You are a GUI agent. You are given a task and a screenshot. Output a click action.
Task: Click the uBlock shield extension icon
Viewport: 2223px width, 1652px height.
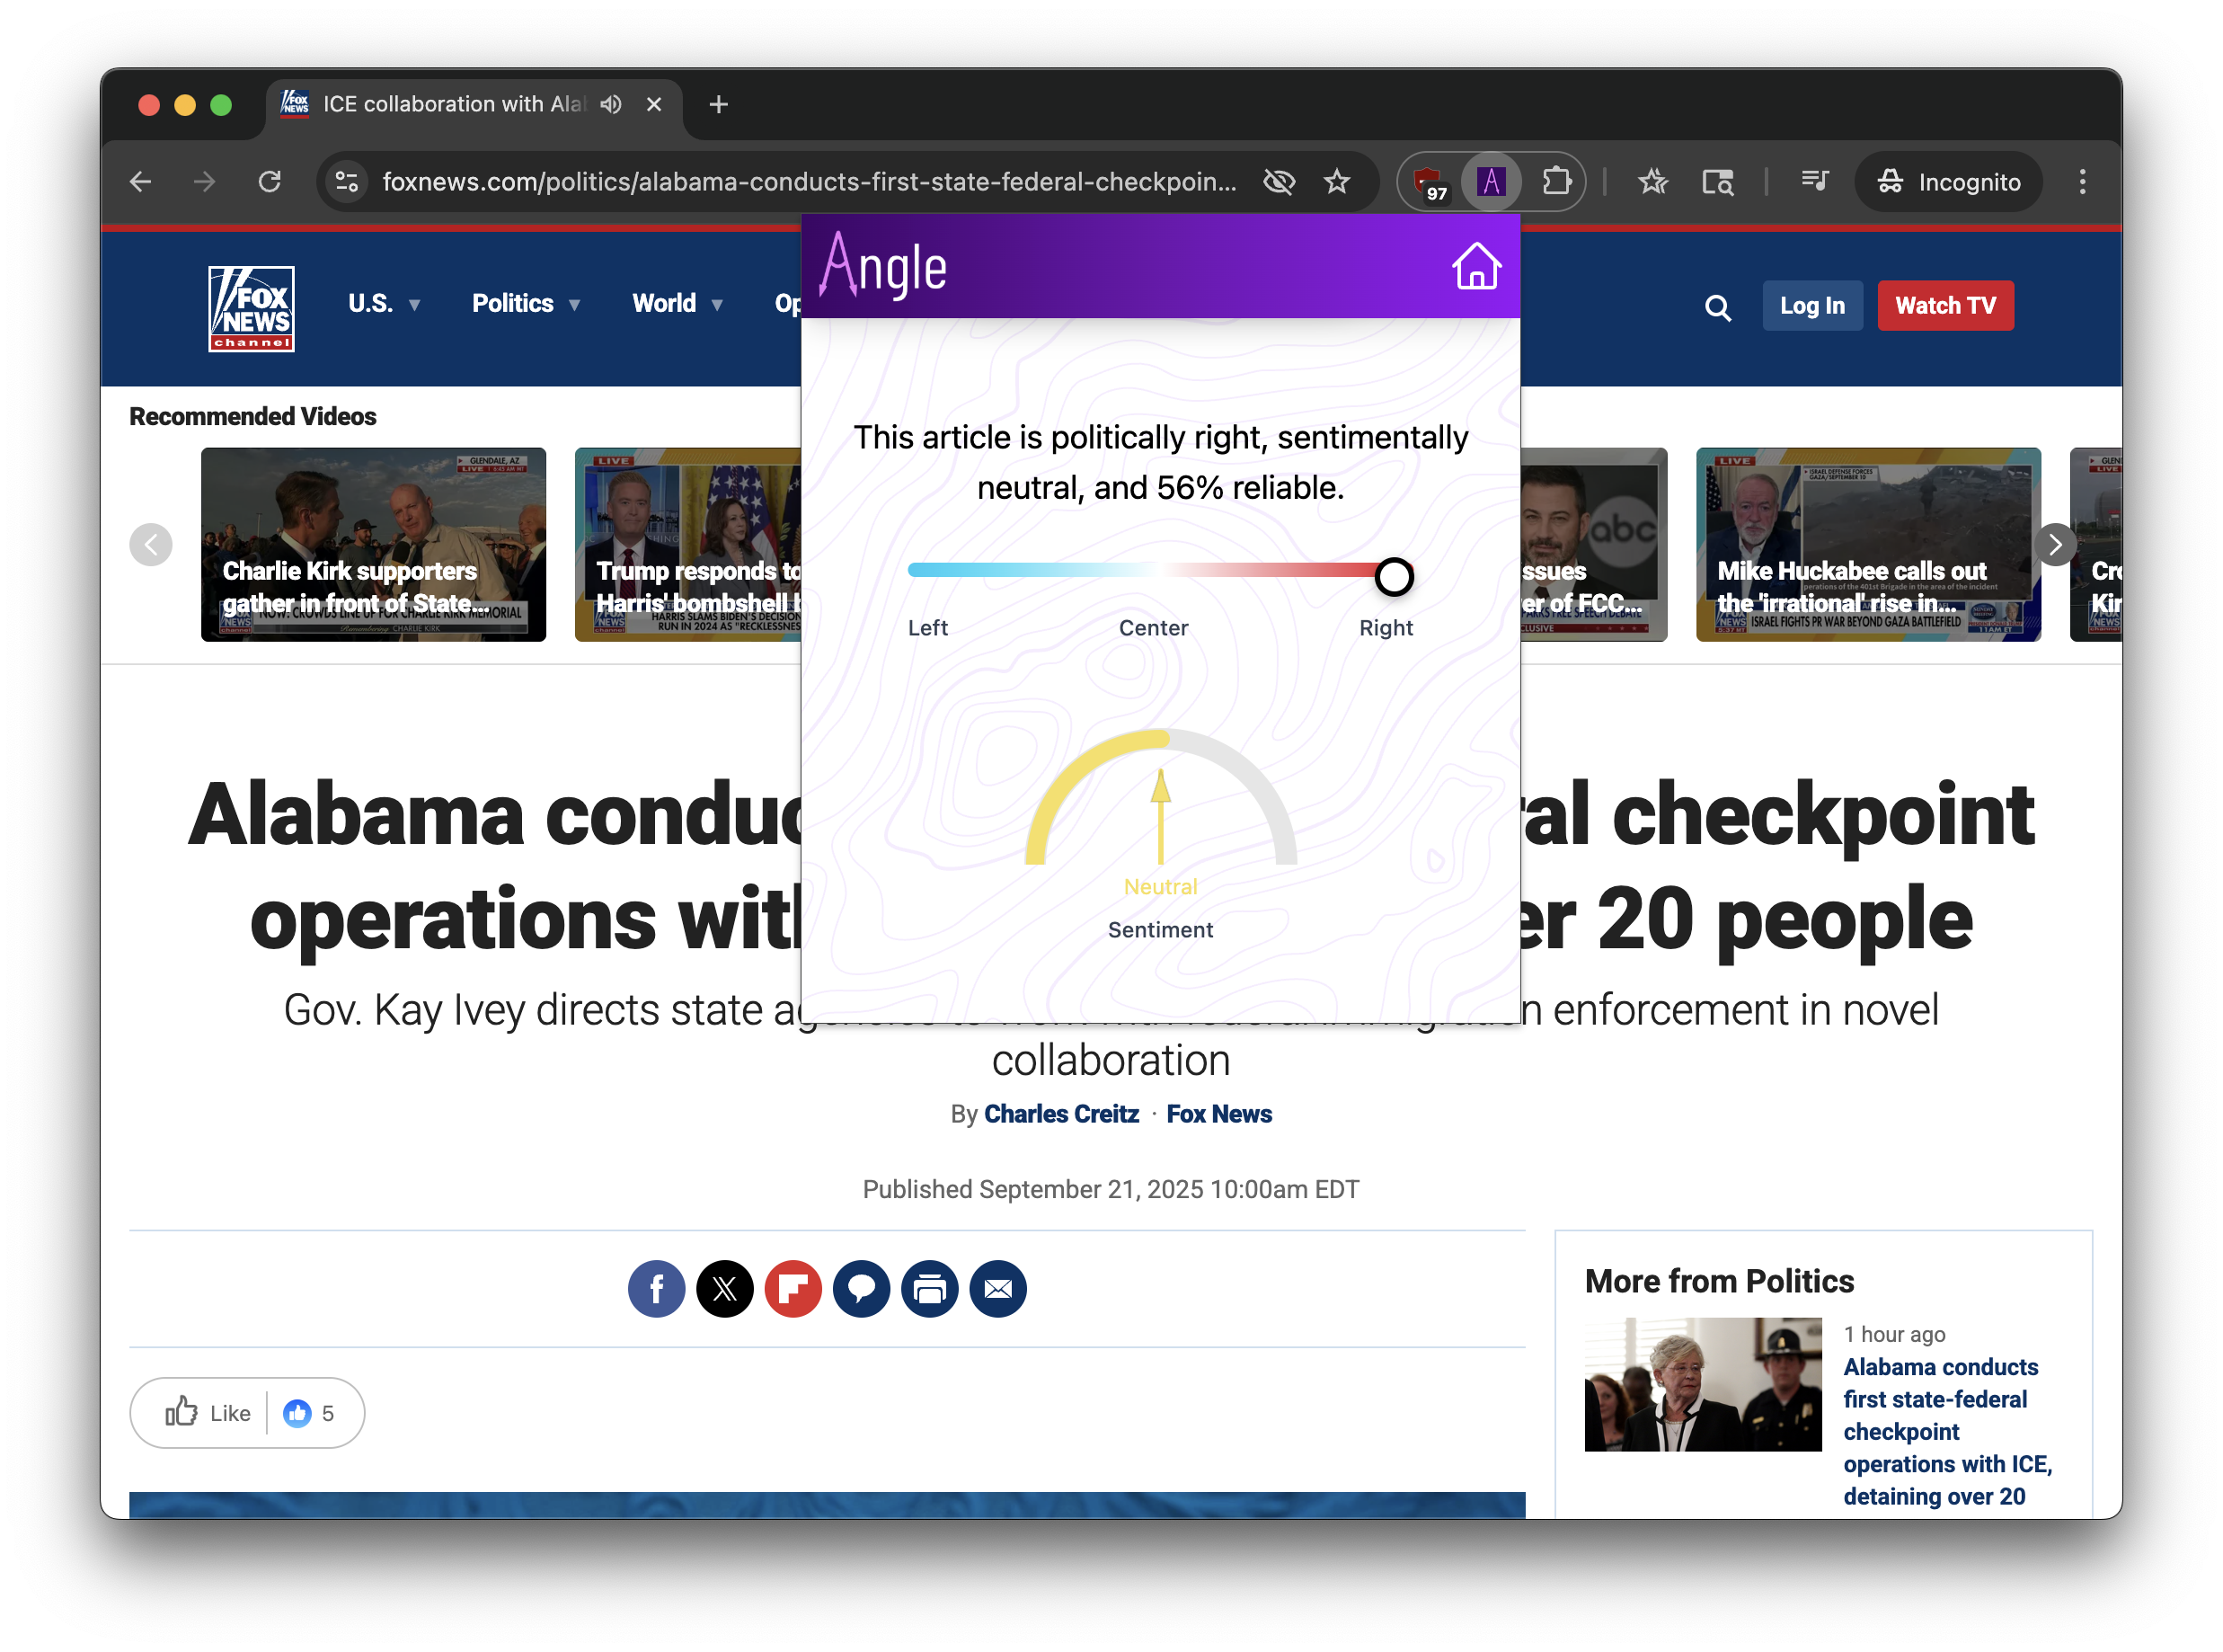1429,181
